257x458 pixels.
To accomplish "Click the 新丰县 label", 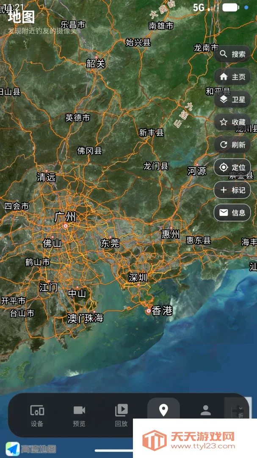I will 152,133.
